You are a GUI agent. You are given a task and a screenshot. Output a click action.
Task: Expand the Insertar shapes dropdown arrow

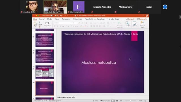click(x=130, y=23)
